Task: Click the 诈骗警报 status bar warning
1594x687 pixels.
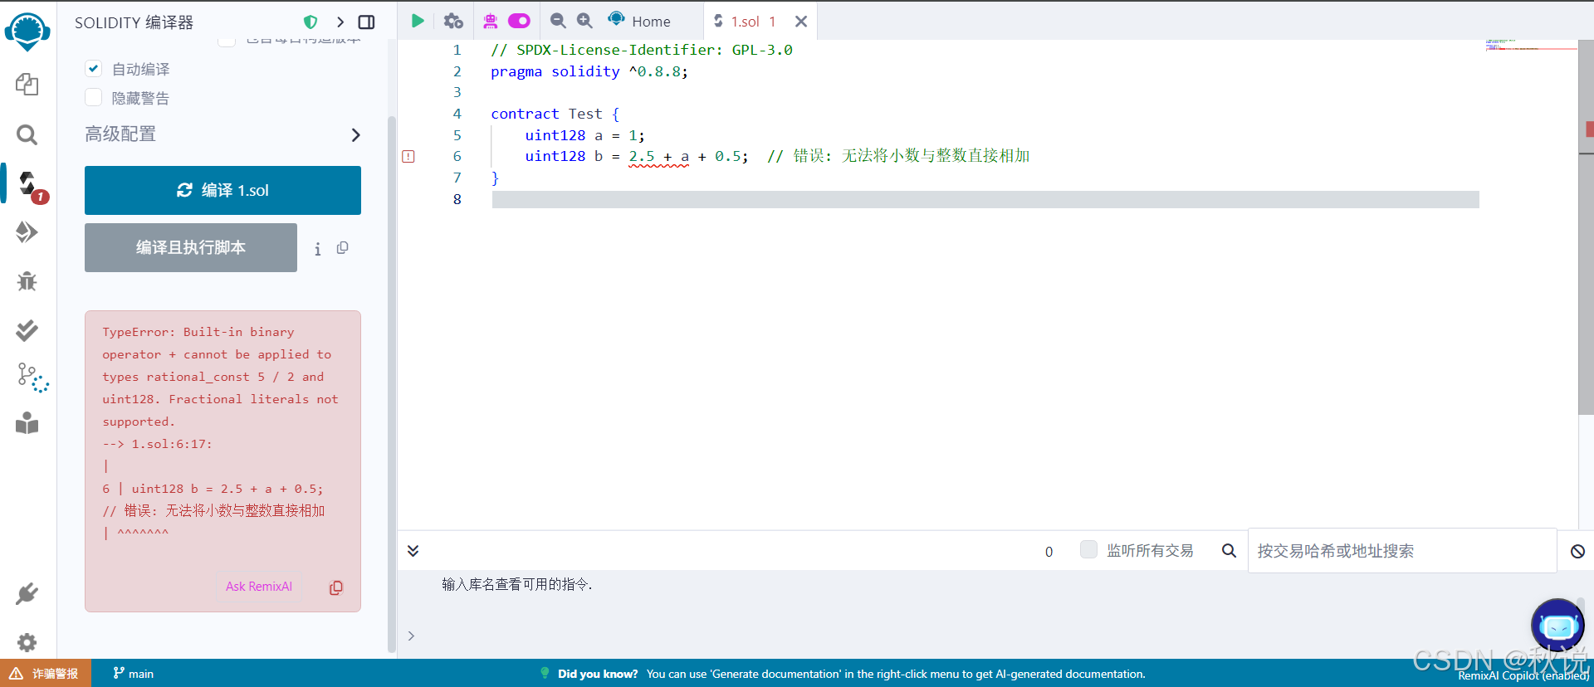Action: tap(45, 674)
